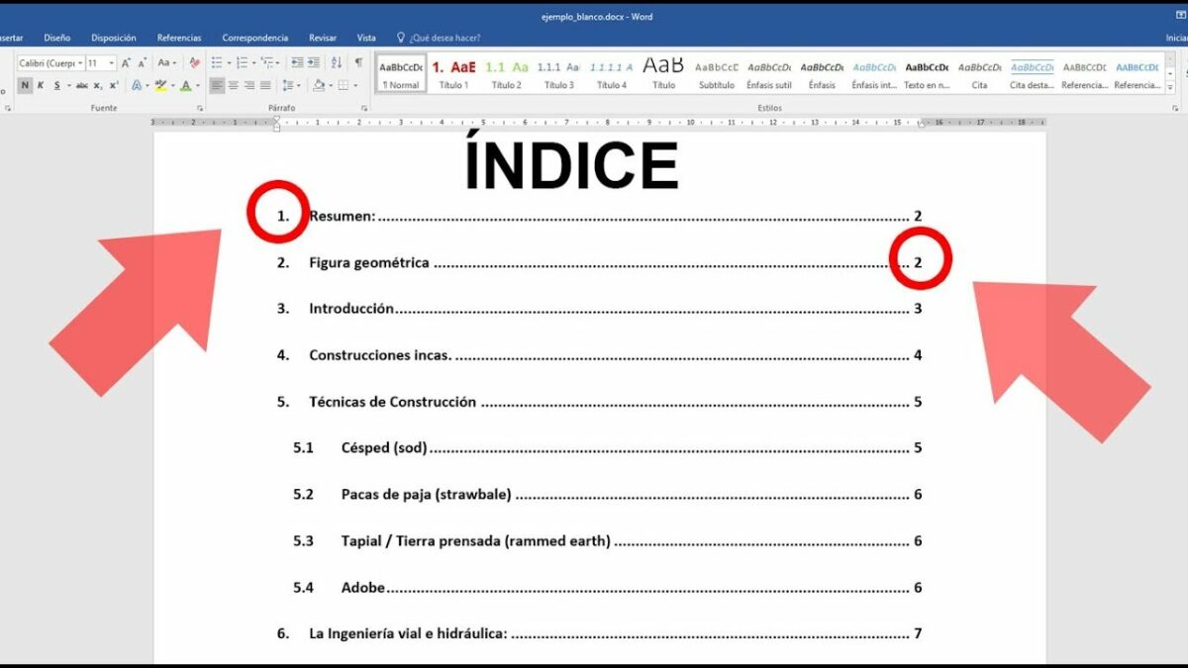Screen dimensions: 1188x668
Task: Expand the font color options arrow
Action: coord(197,85)
